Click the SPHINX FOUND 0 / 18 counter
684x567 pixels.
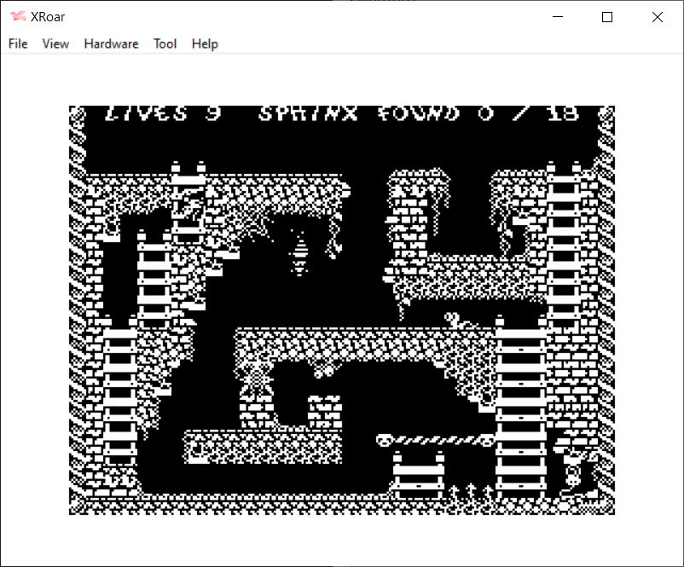click(x=418, y=114)
